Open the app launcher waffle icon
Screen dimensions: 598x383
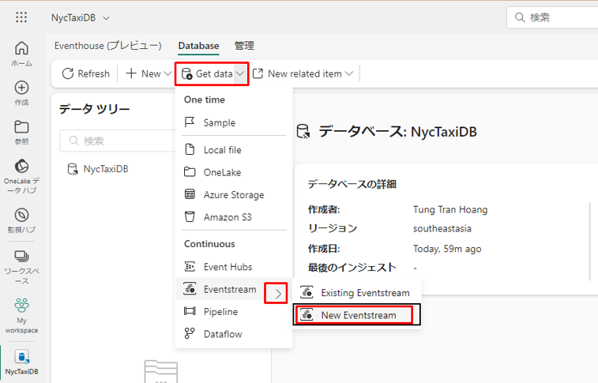[21, 17]
